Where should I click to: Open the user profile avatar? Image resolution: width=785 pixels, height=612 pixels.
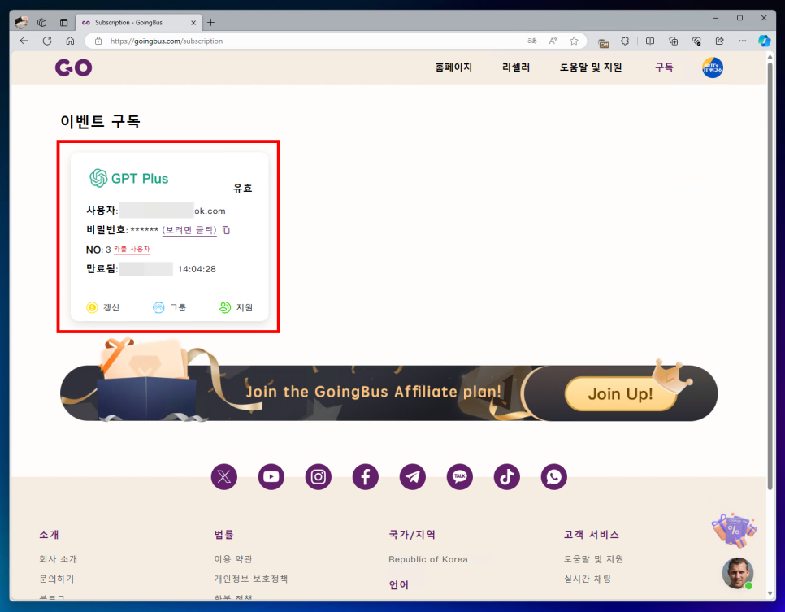[713, 67]
